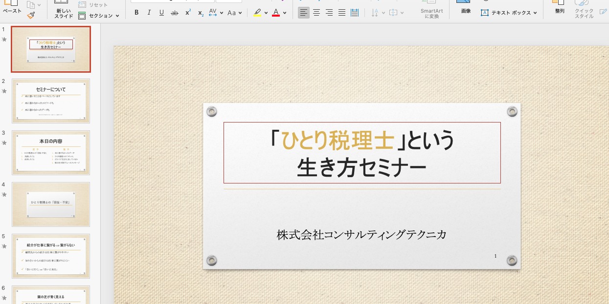This screenshot has width=609, height=304.
Task: Click the character spacing AV icon
Action: point(213,13)
